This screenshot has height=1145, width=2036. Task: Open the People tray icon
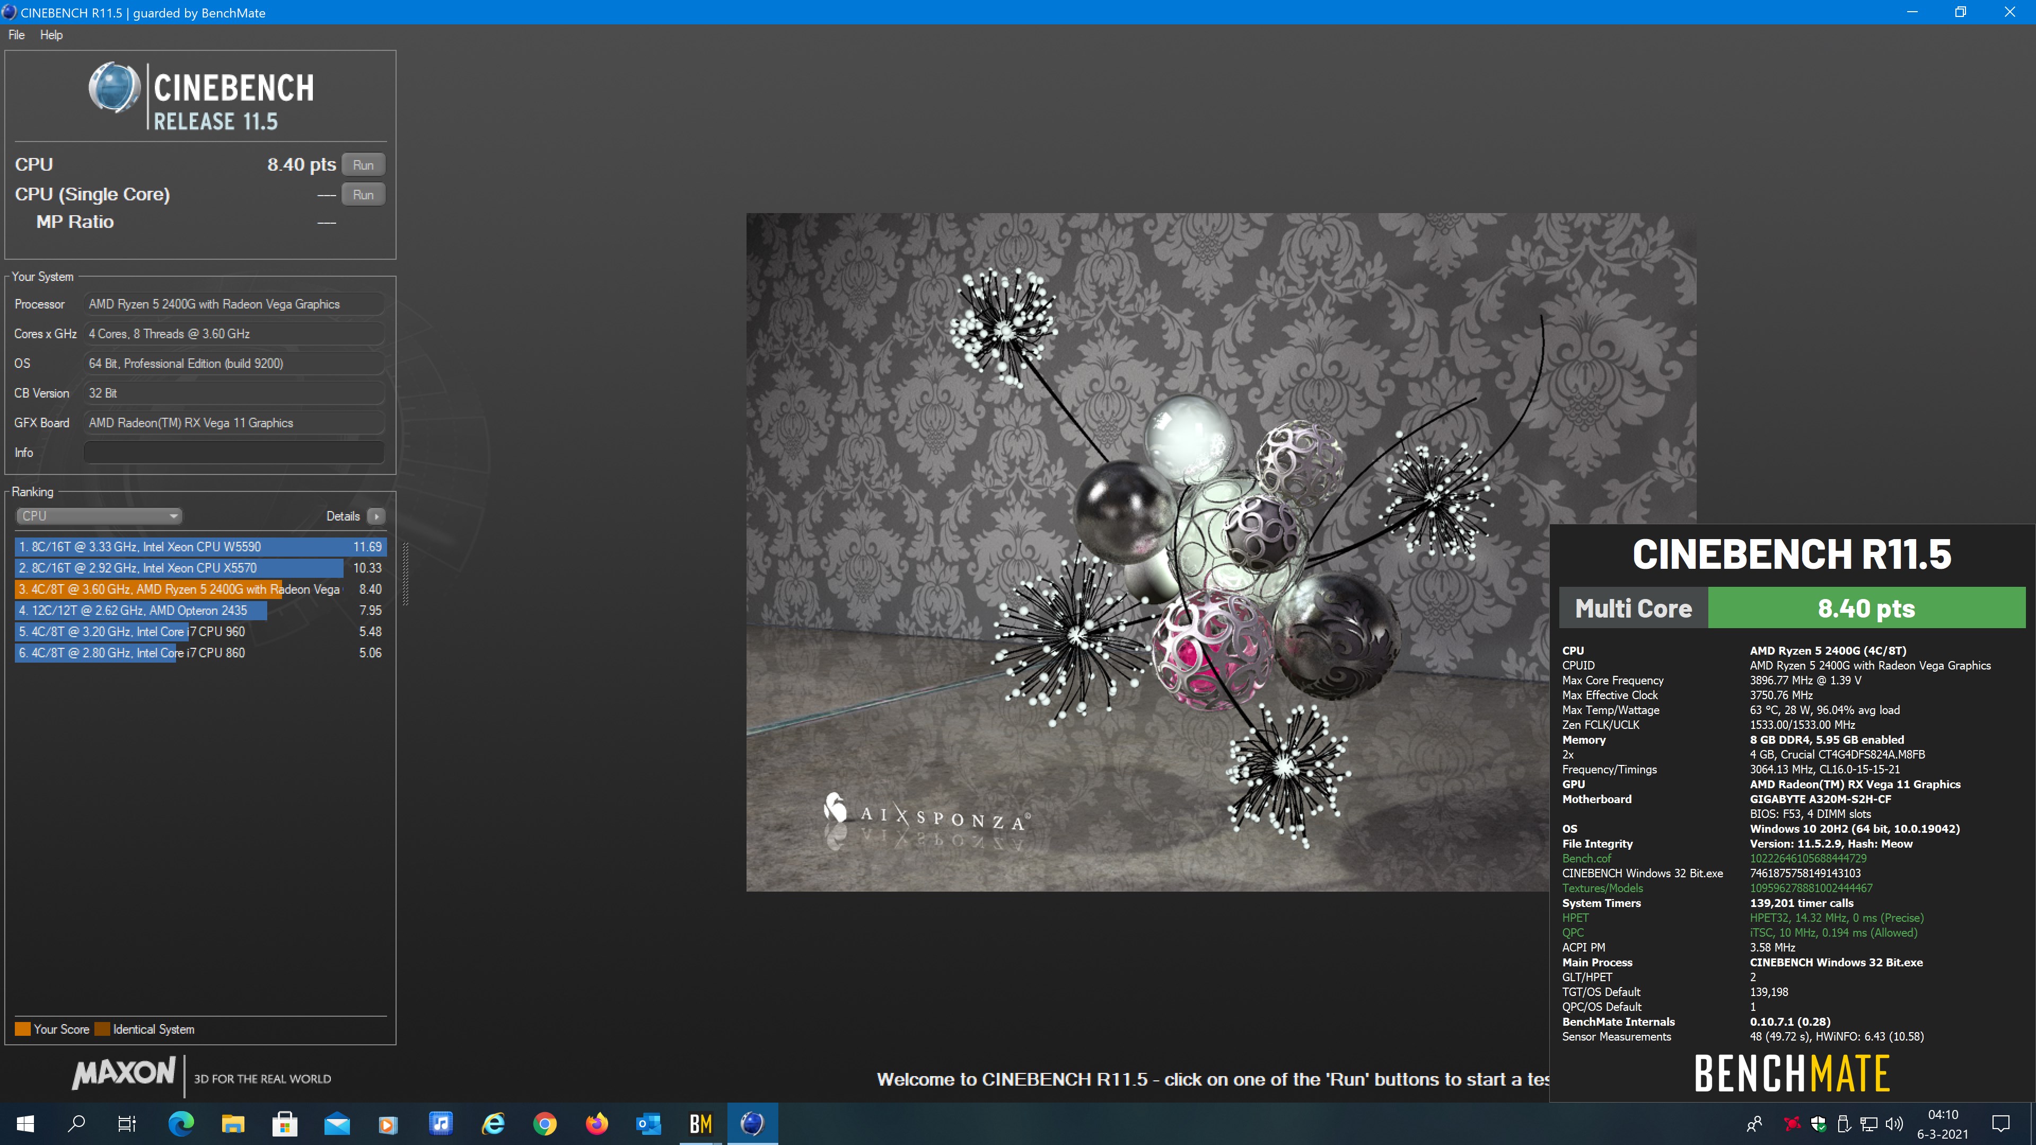(x=1754, y=1124)
